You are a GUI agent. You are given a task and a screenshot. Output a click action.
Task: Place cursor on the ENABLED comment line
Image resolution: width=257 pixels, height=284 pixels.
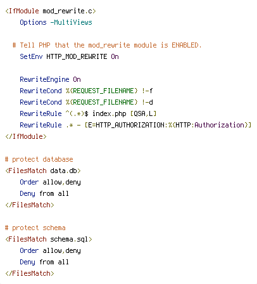tap(107, 45)
